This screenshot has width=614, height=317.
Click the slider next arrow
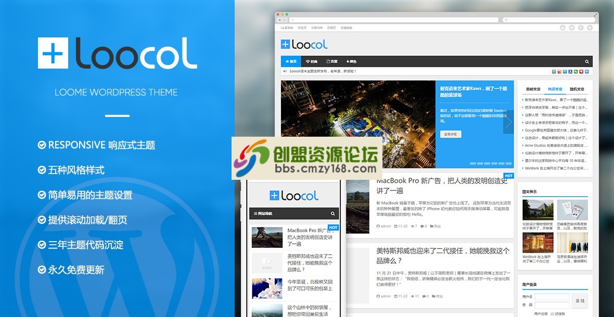tap(508, 122)
